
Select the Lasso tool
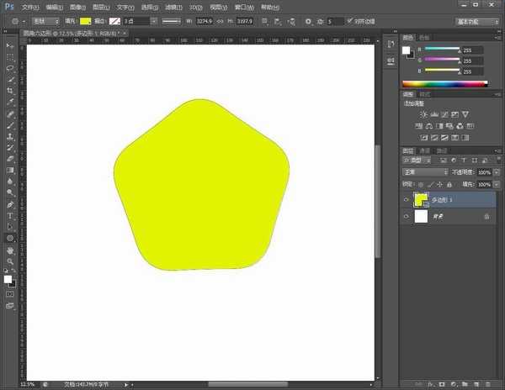click(x=10, y=68)
